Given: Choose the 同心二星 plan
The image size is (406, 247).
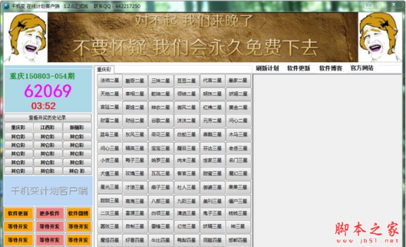Looking at the screenshot, I should point(238,120).
